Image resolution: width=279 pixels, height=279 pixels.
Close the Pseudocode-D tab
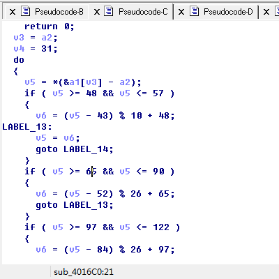[x=181, y=12]
